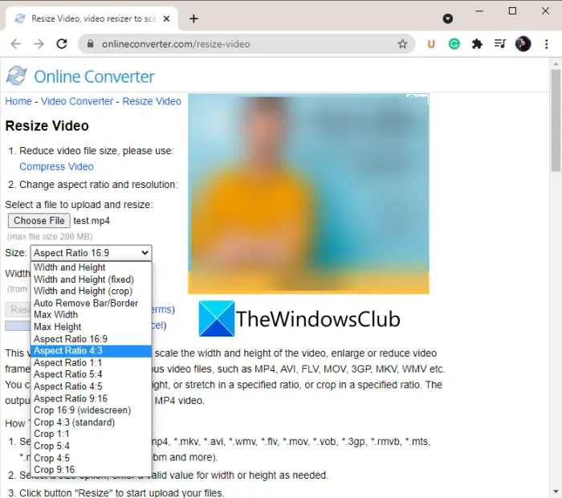Image resolution: width=562 pixels, height=498 pixels.
Task: Select Crop 4:3 (standard) option
Action: pyautogui.click(x=91, y=422)
